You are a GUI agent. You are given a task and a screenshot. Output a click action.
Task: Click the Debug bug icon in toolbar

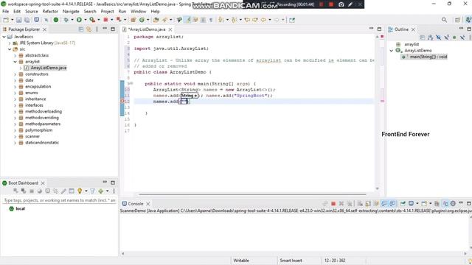coord(66,20)
